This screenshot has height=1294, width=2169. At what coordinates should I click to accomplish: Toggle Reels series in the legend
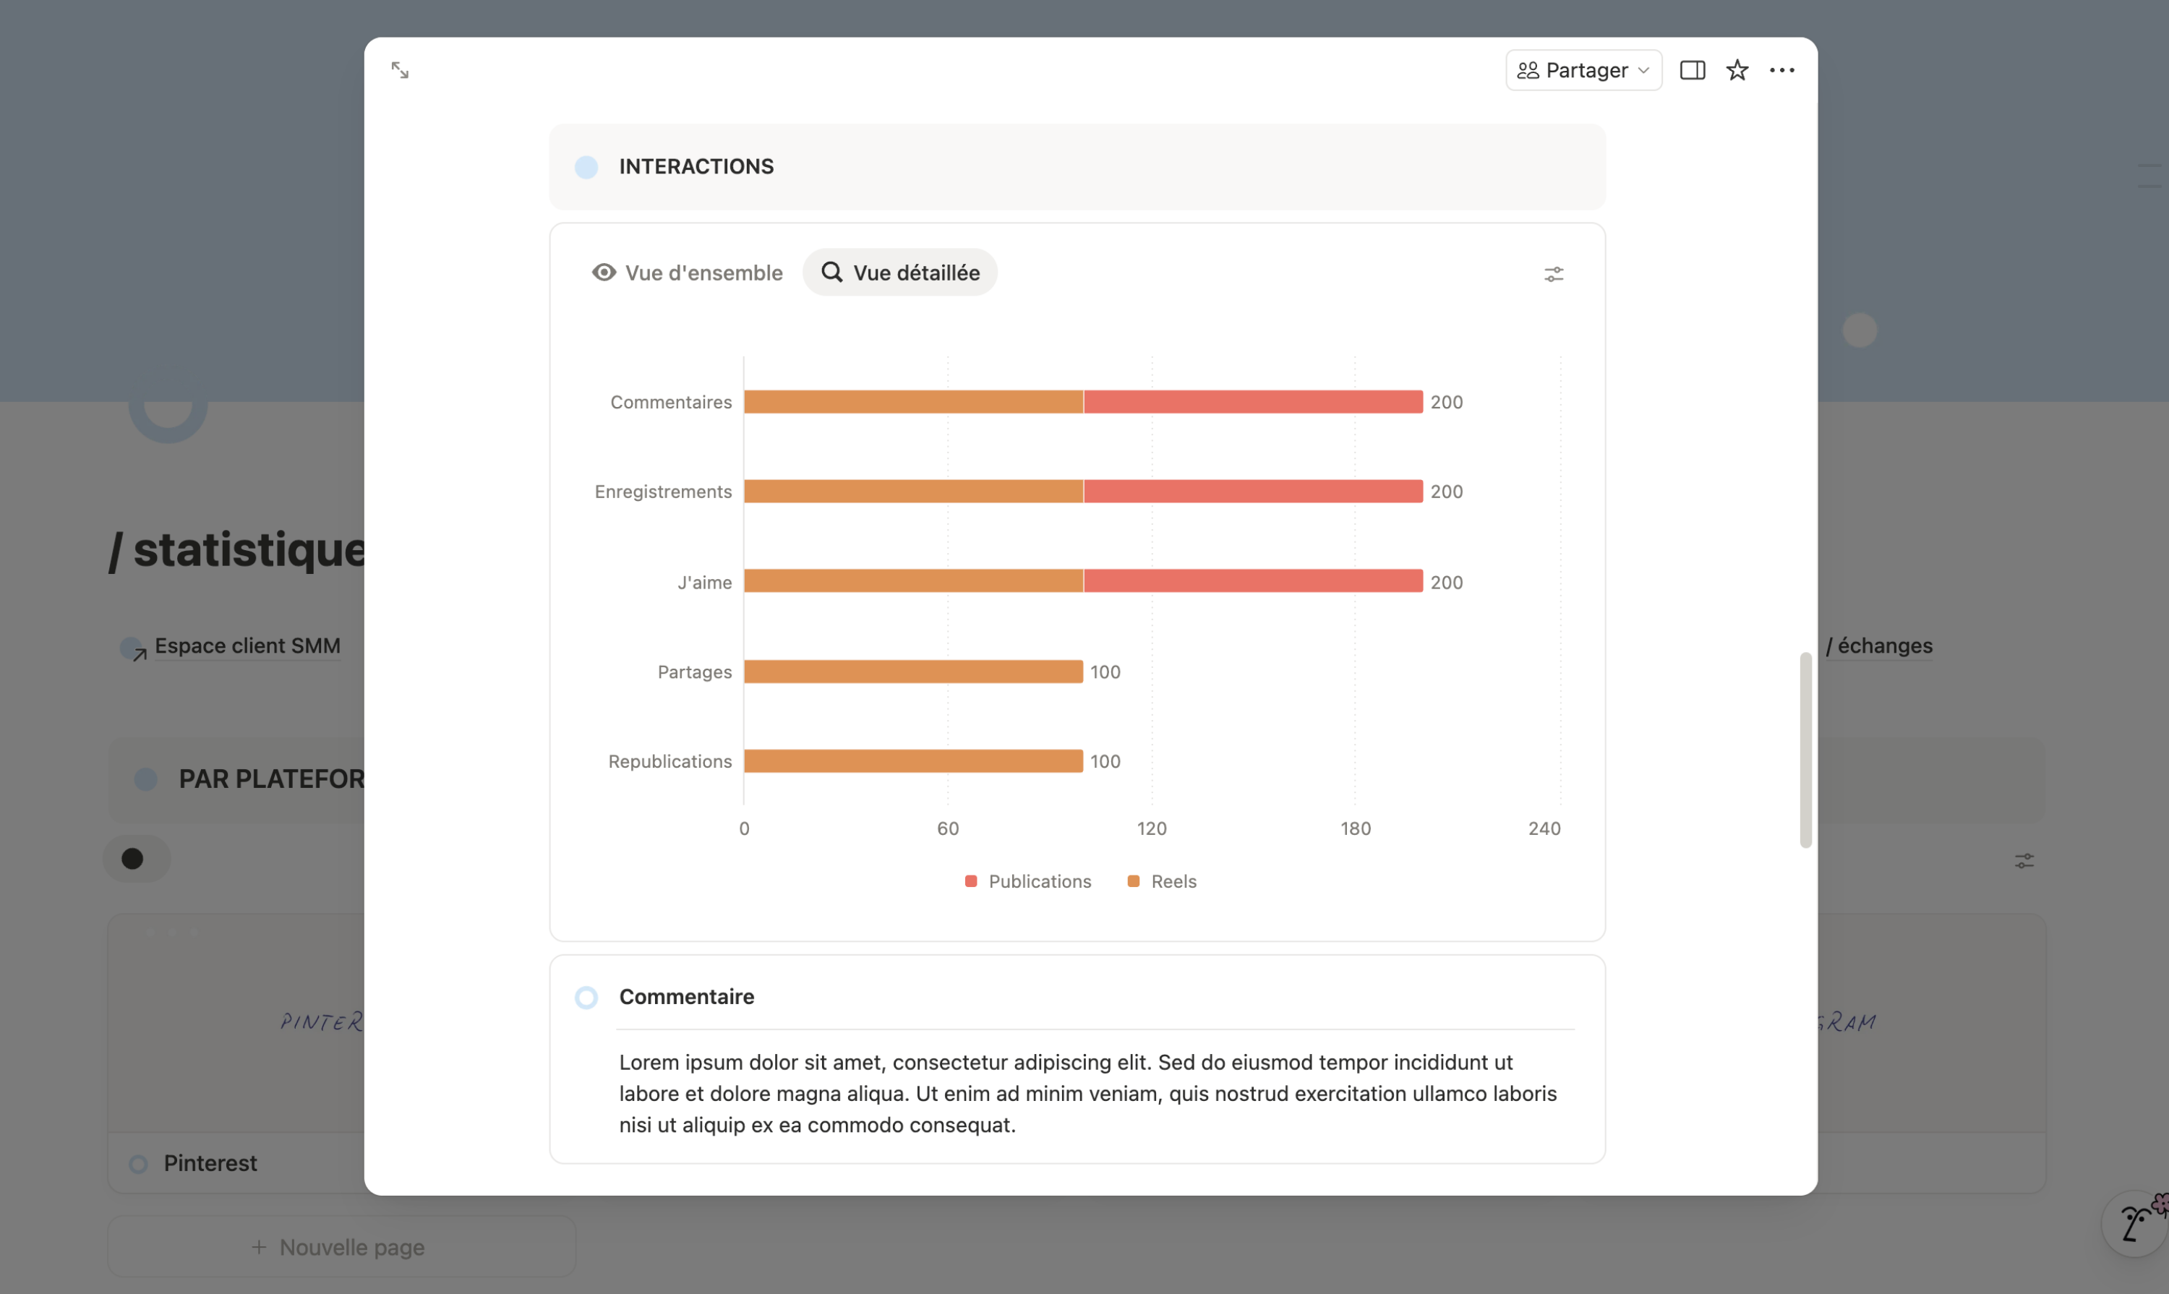click(x=1162, y=881)
